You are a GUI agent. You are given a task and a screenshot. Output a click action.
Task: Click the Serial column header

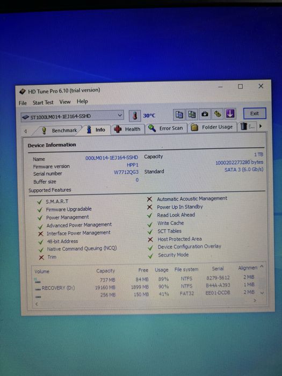[x=218, y=269]
